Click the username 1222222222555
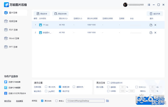Viewport: 168px width, 107px height. point(136,5)
